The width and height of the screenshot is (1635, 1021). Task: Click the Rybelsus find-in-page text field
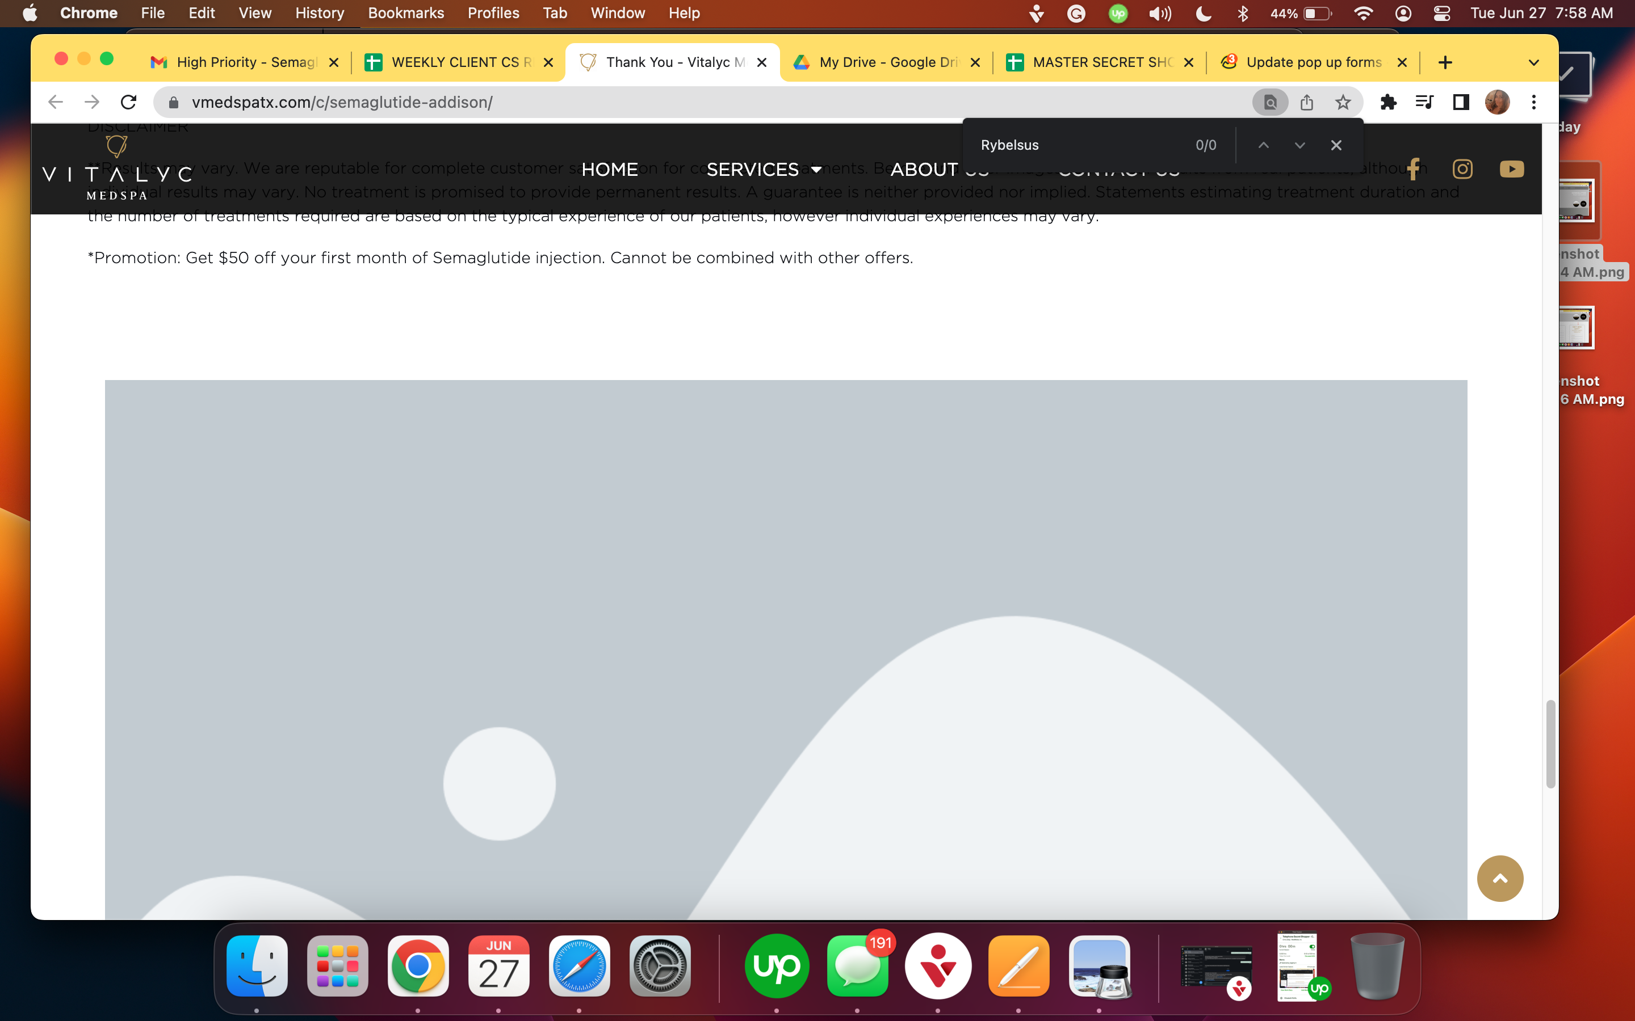pyautogui.click(x=1081, y=145)
